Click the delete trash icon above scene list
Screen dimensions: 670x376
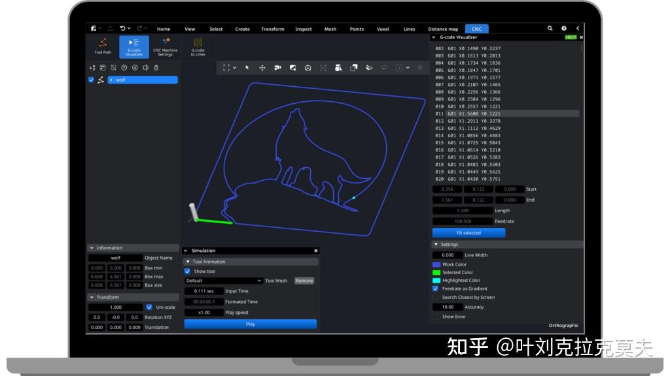coord(156,68)
